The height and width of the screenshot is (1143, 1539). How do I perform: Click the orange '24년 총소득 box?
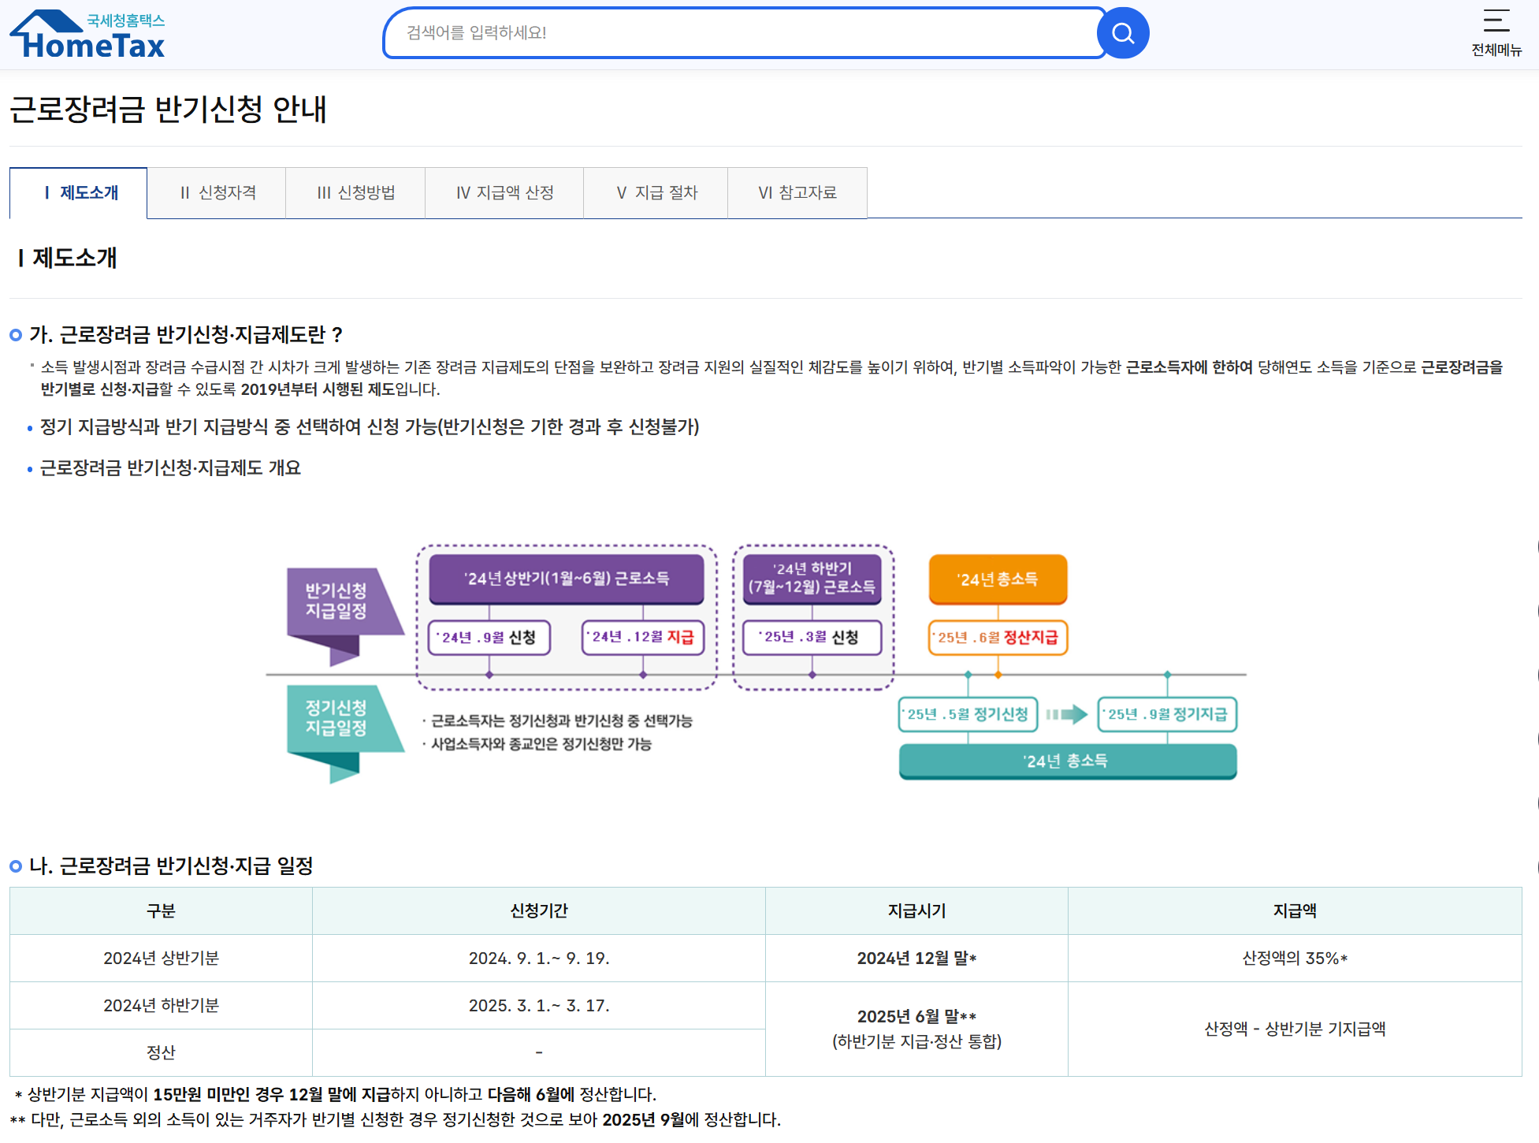998,580
